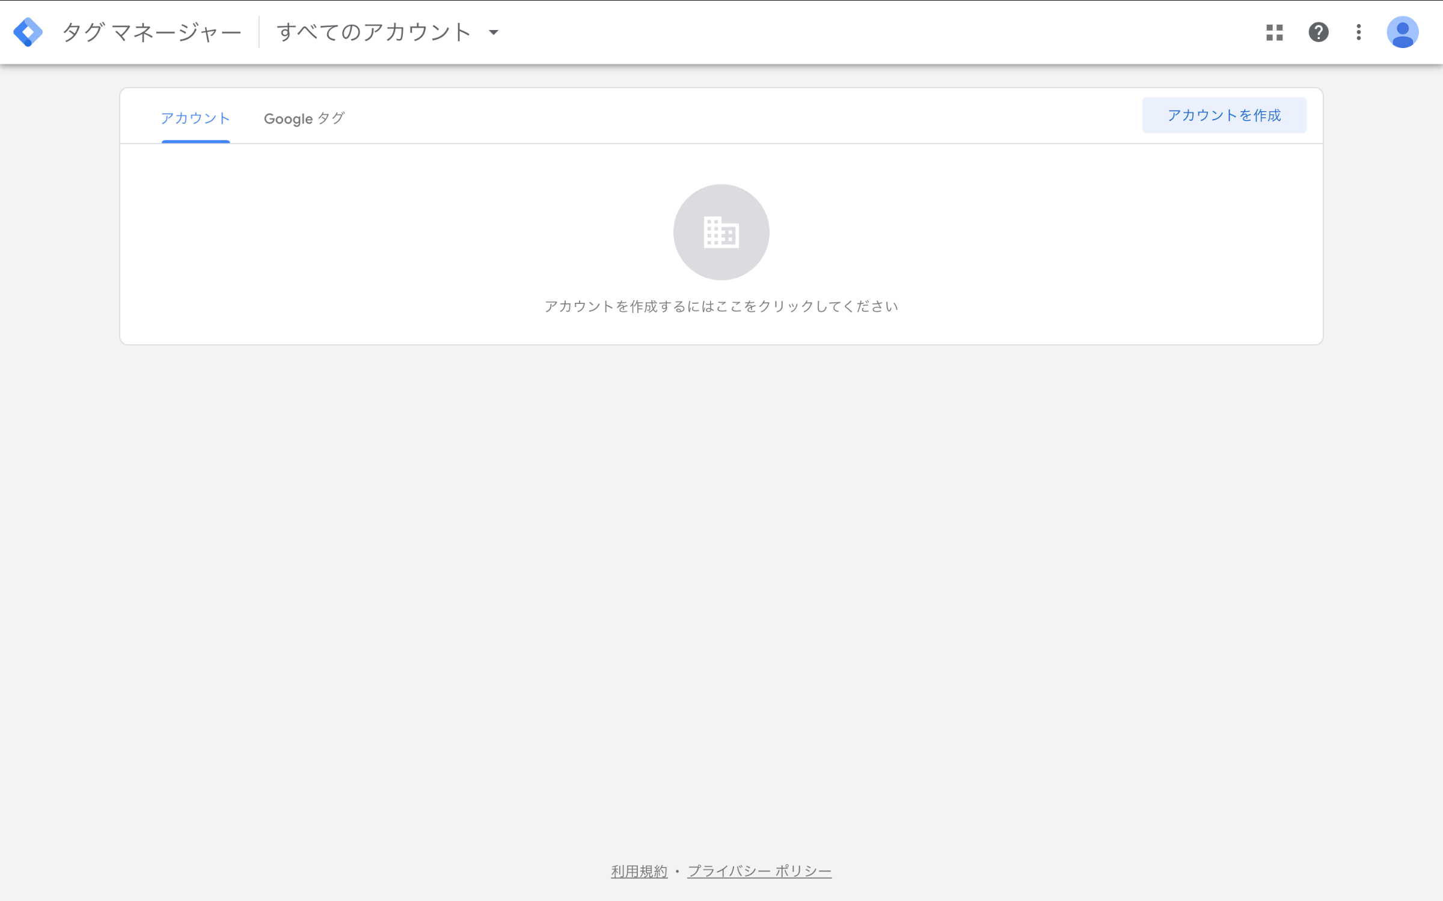This screenshot has width=1443, height=901.
Task: Click the blue Tag Manager diamond logo
Action: click(x=28, y=32)
